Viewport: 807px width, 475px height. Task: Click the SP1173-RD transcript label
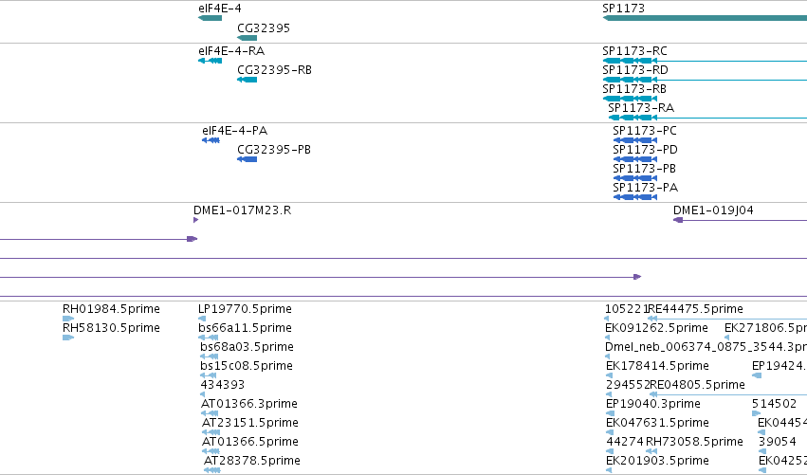click(635, 70)
